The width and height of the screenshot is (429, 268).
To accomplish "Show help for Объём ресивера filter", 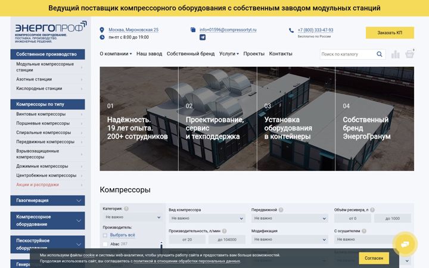I will pyautogui.click(x=372, y=210).
